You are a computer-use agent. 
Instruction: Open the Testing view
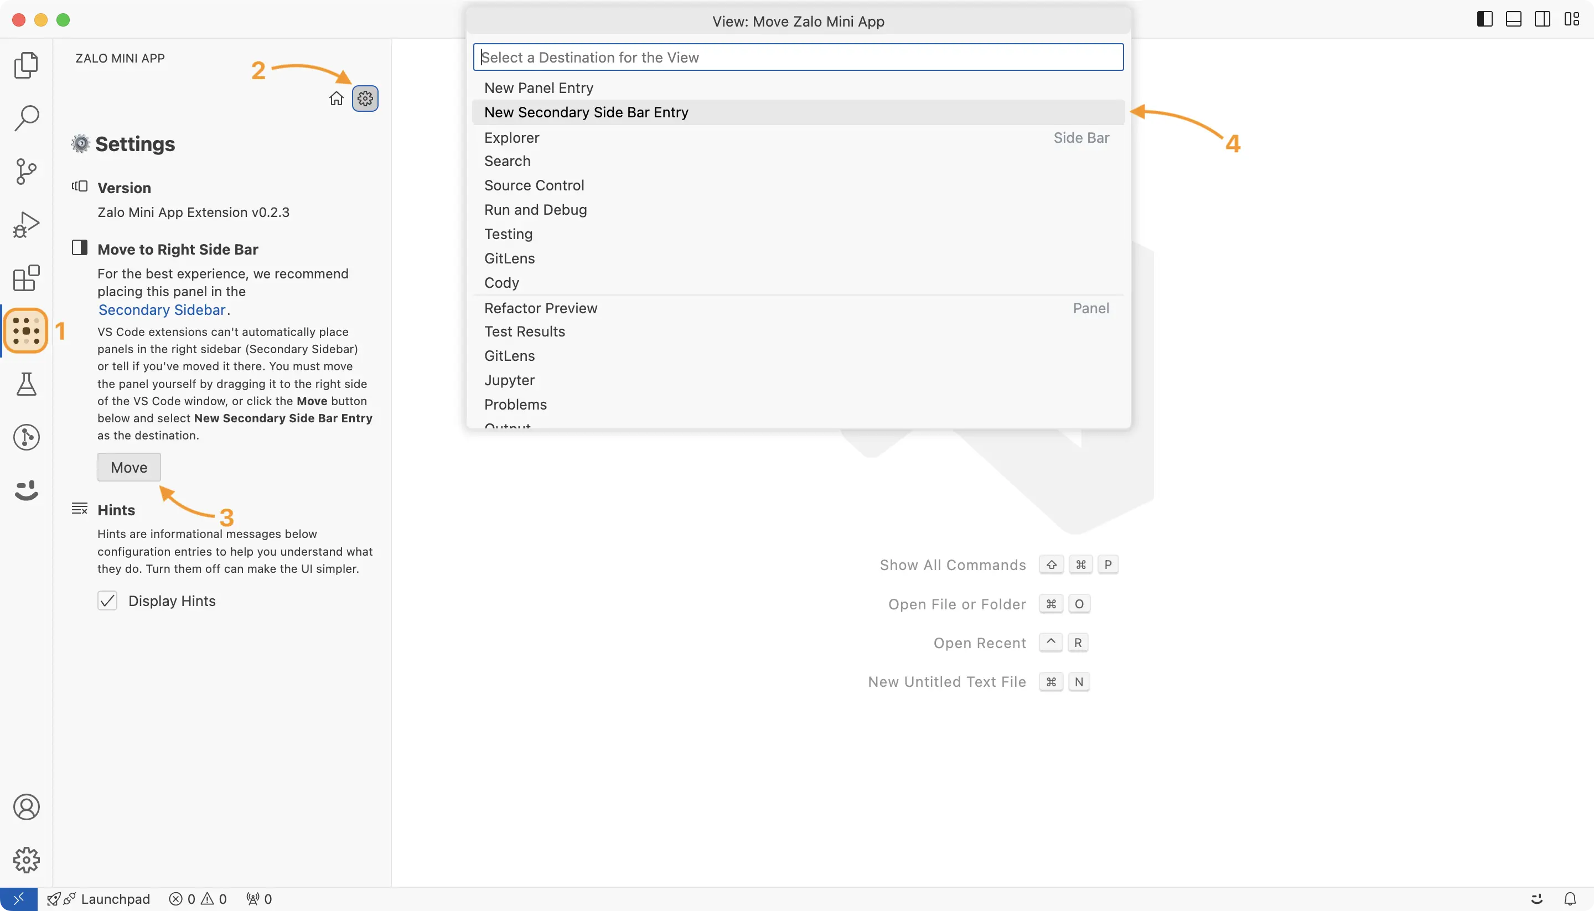click(x=25, y=384)
